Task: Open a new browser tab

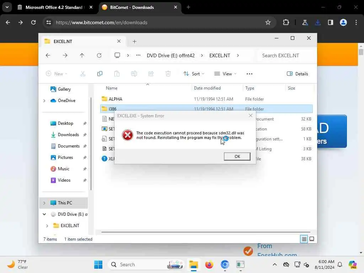Action: pyautogui.click(x=188, y=7)
